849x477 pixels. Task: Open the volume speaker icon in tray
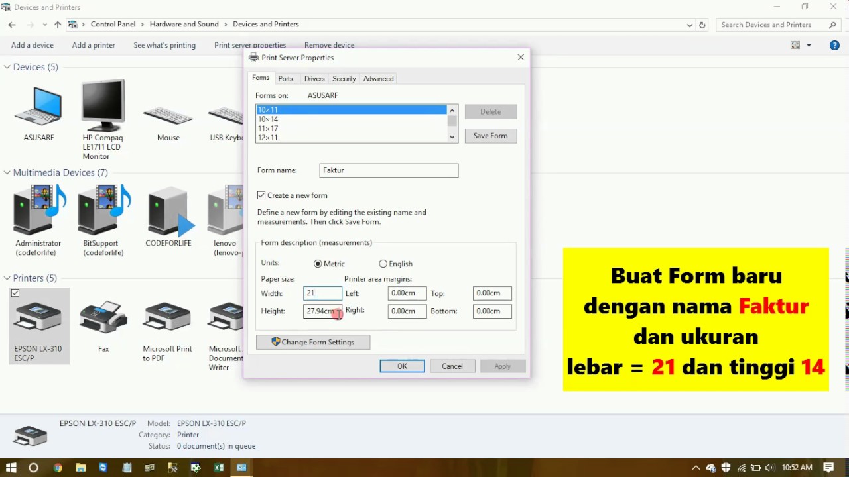point(769,468)
